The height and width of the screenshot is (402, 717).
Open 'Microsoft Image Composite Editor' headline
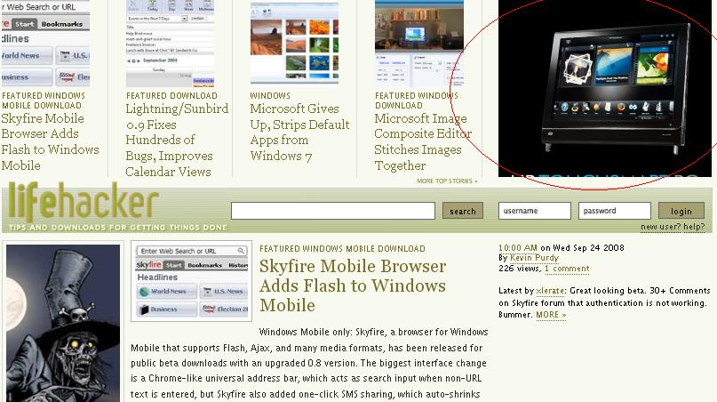tap(423, 142)
